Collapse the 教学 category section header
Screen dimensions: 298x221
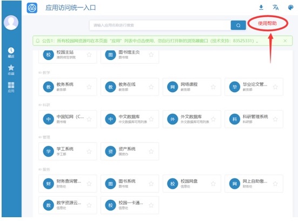click(44, 73)
